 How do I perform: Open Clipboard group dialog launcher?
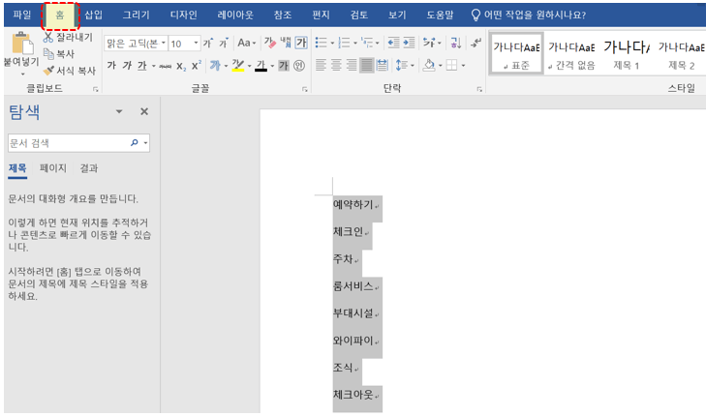tap(96, 90)
